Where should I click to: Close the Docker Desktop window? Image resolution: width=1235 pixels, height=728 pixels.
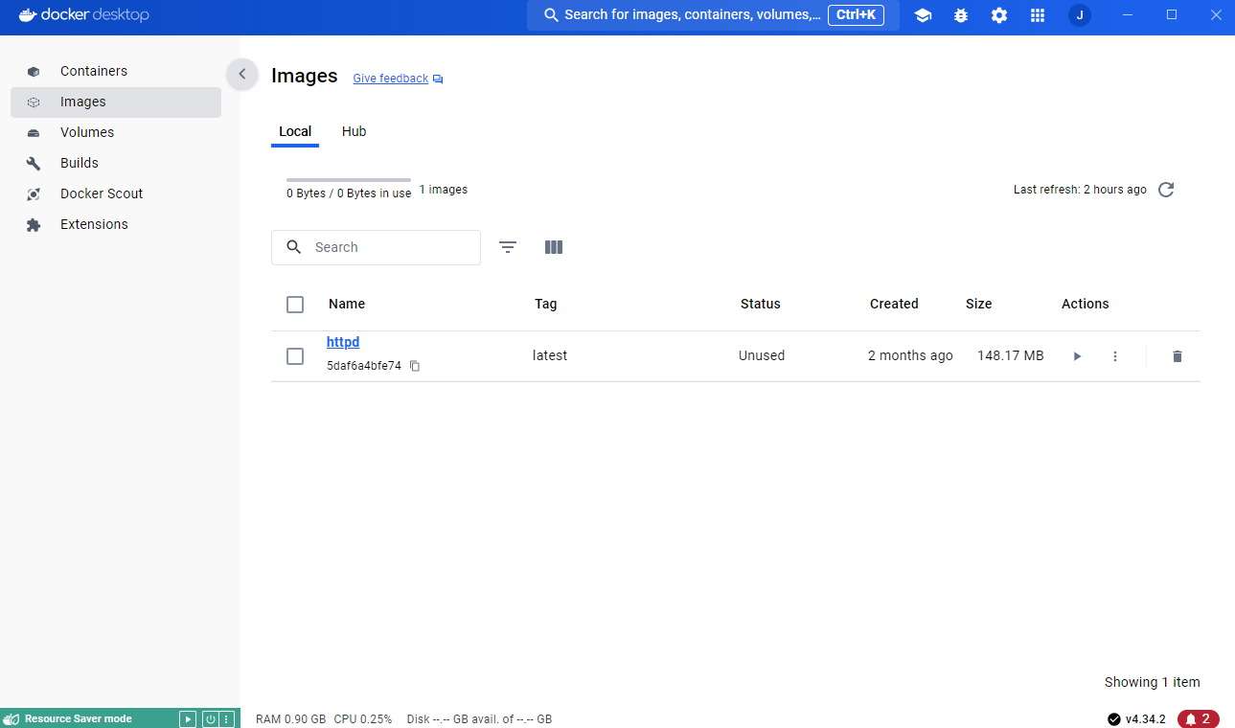1216,15
